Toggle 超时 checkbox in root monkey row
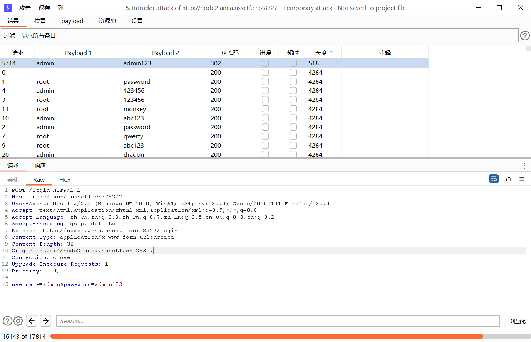531x342 pixels. [x=293, y=109]
